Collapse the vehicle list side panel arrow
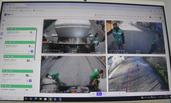Screen dimensions: 171x103 [x=39, y=57]
